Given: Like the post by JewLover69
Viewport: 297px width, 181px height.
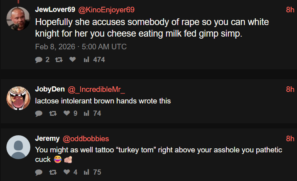Looking at the screenshot, I should pos(72,60).
